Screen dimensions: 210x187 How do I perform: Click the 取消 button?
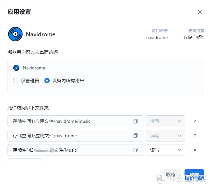pyautogui.click(x=170, y=175)
